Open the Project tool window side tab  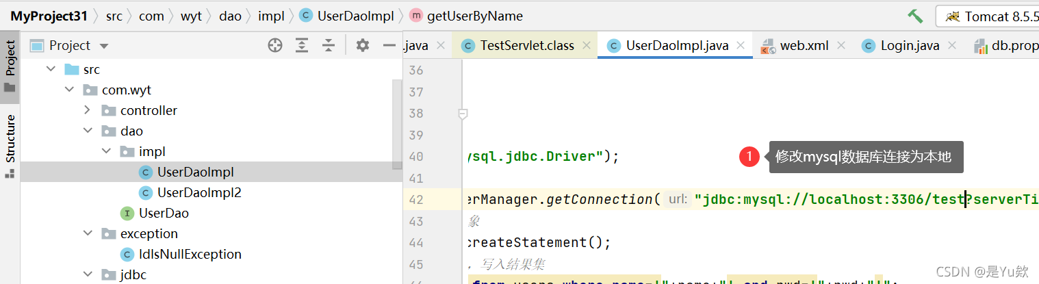(x=10, y=66)
